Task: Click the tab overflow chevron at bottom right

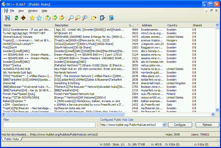Action: coord(218,140)
